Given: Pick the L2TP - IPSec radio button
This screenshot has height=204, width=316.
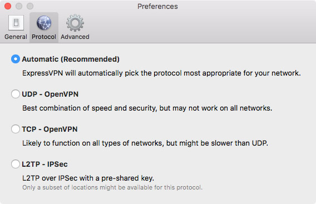Looking at the screenshot, I should [x=16, y=164].
